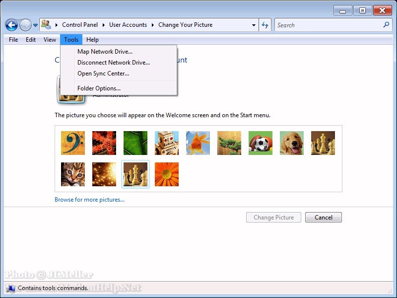Select the highlighted chess picture in second row
This screenshot has width=397, height=298.
[x=135, y=174]
